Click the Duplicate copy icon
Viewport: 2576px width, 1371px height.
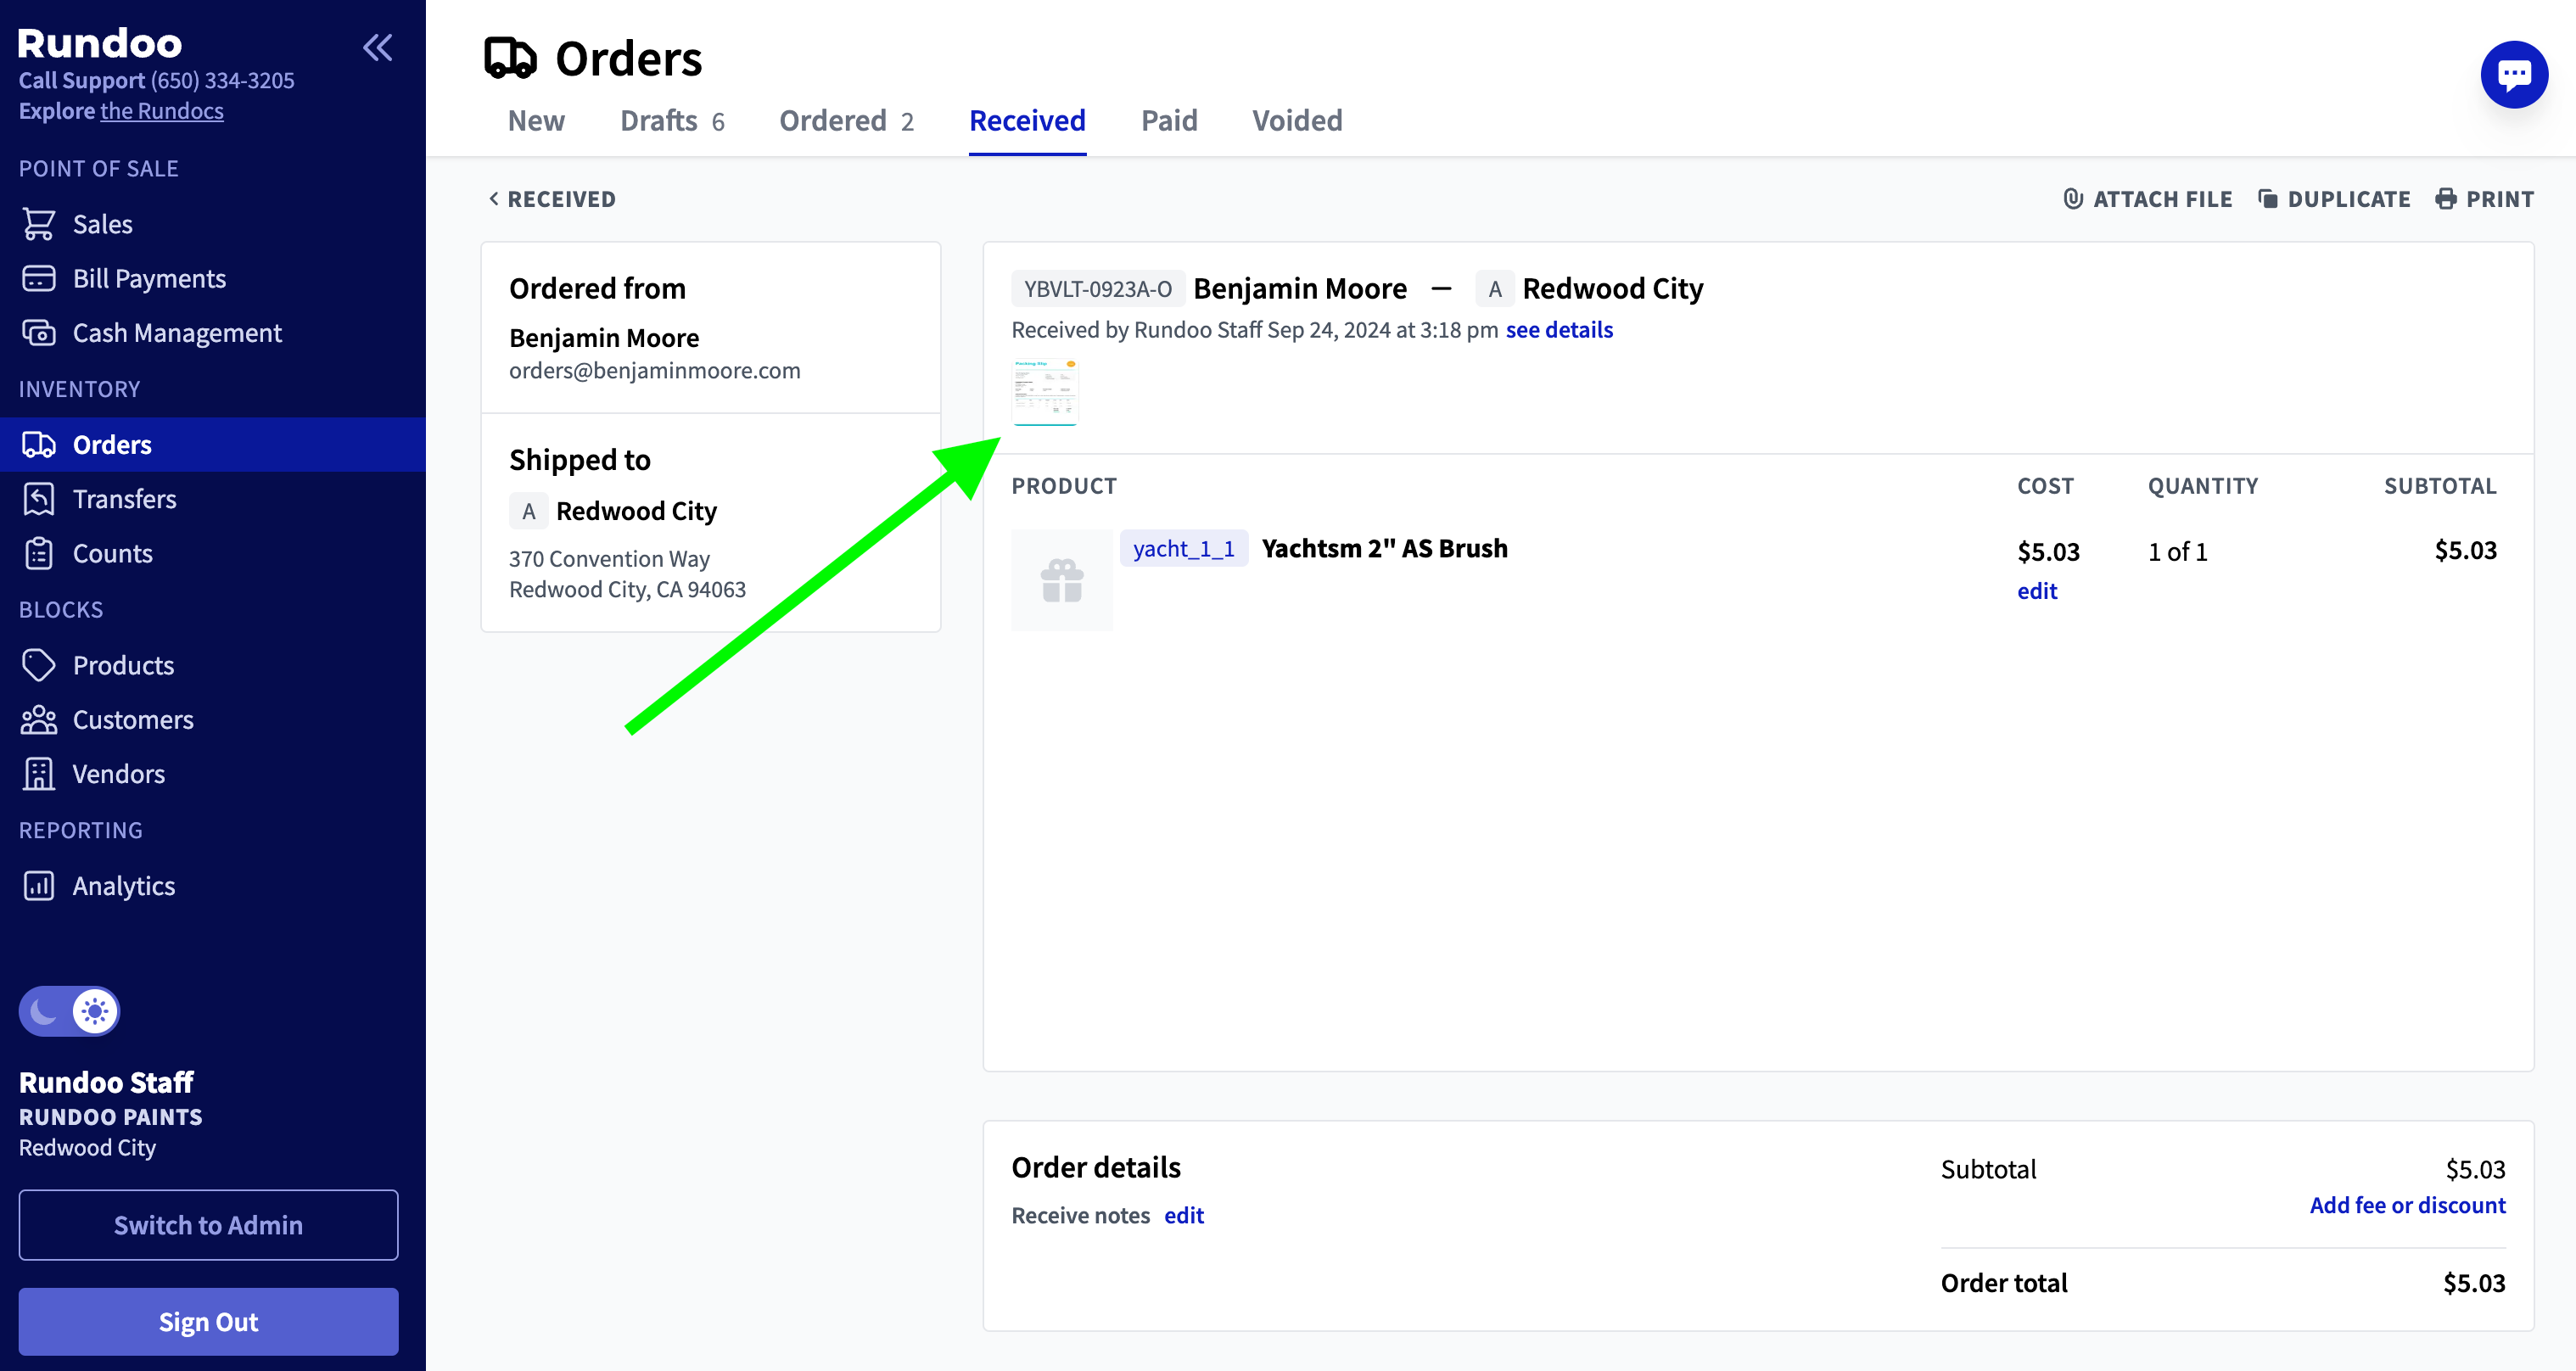pos(2267,199)
